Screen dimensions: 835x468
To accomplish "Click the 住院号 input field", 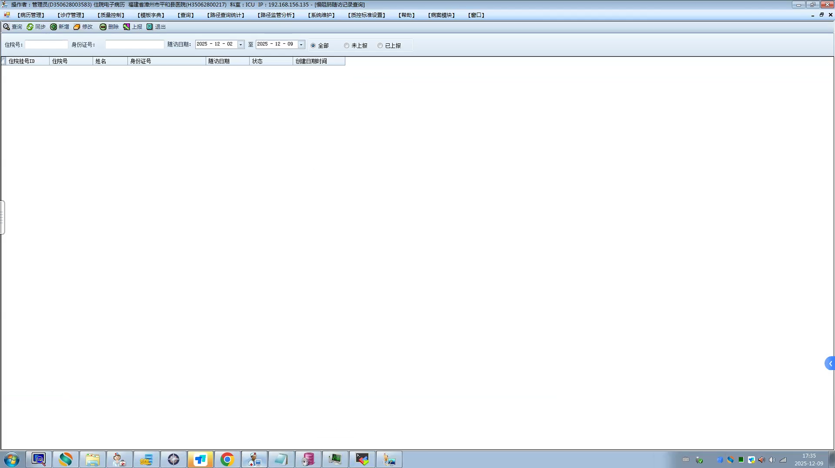I will pyautogui.click(x=46, y=45).
